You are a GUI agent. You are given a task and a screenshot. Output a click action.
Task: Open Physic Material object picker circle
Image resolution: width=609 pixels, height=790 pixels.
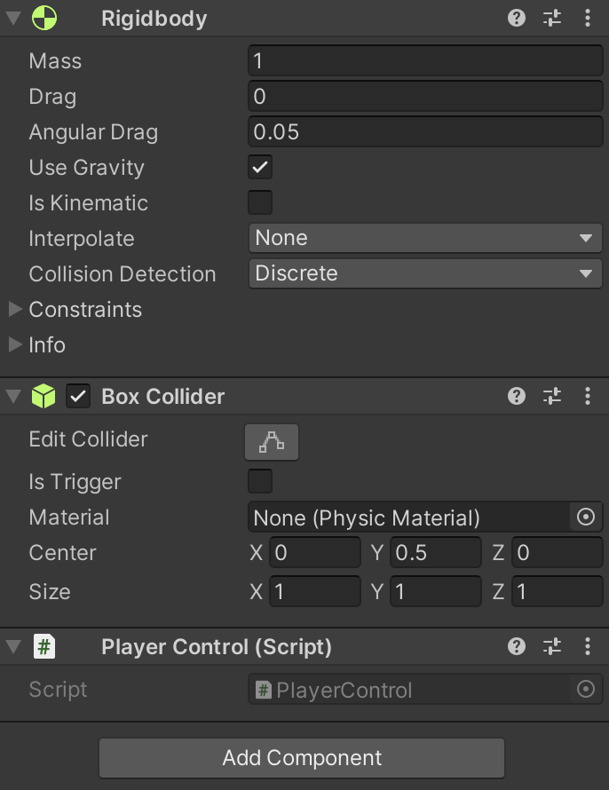tap(586, 517)
